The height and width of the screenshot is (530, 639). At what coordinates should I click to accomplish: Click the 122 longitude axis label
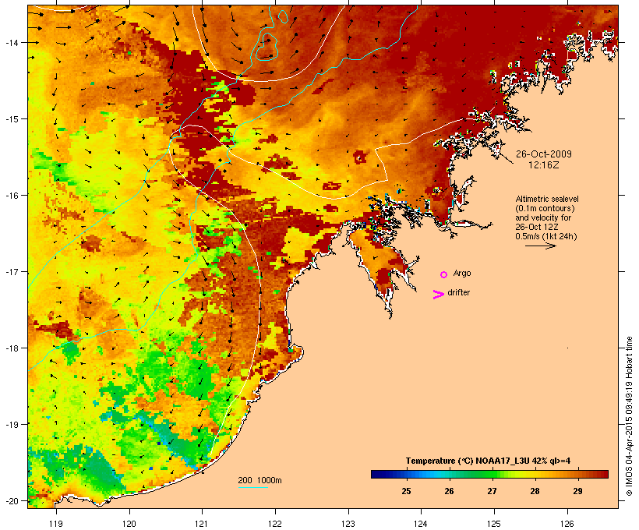pos(275,524)
